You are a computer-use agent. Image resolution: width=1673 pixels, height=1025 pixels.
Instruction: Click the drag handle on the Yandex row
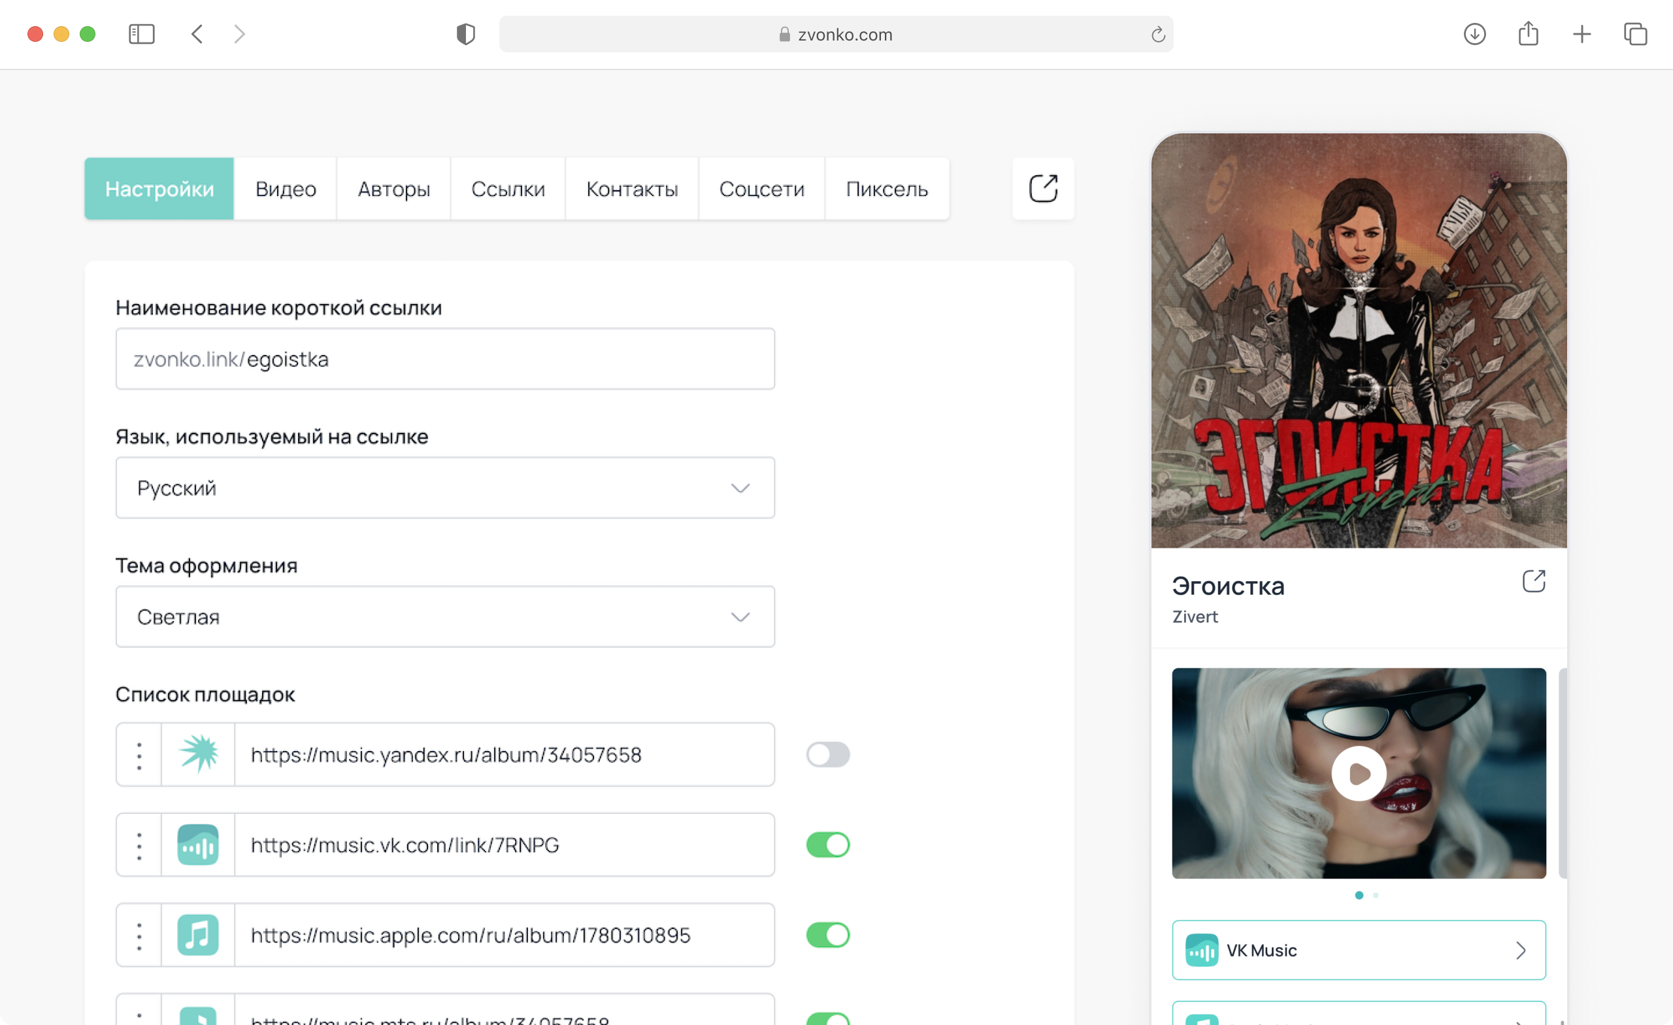139,754
